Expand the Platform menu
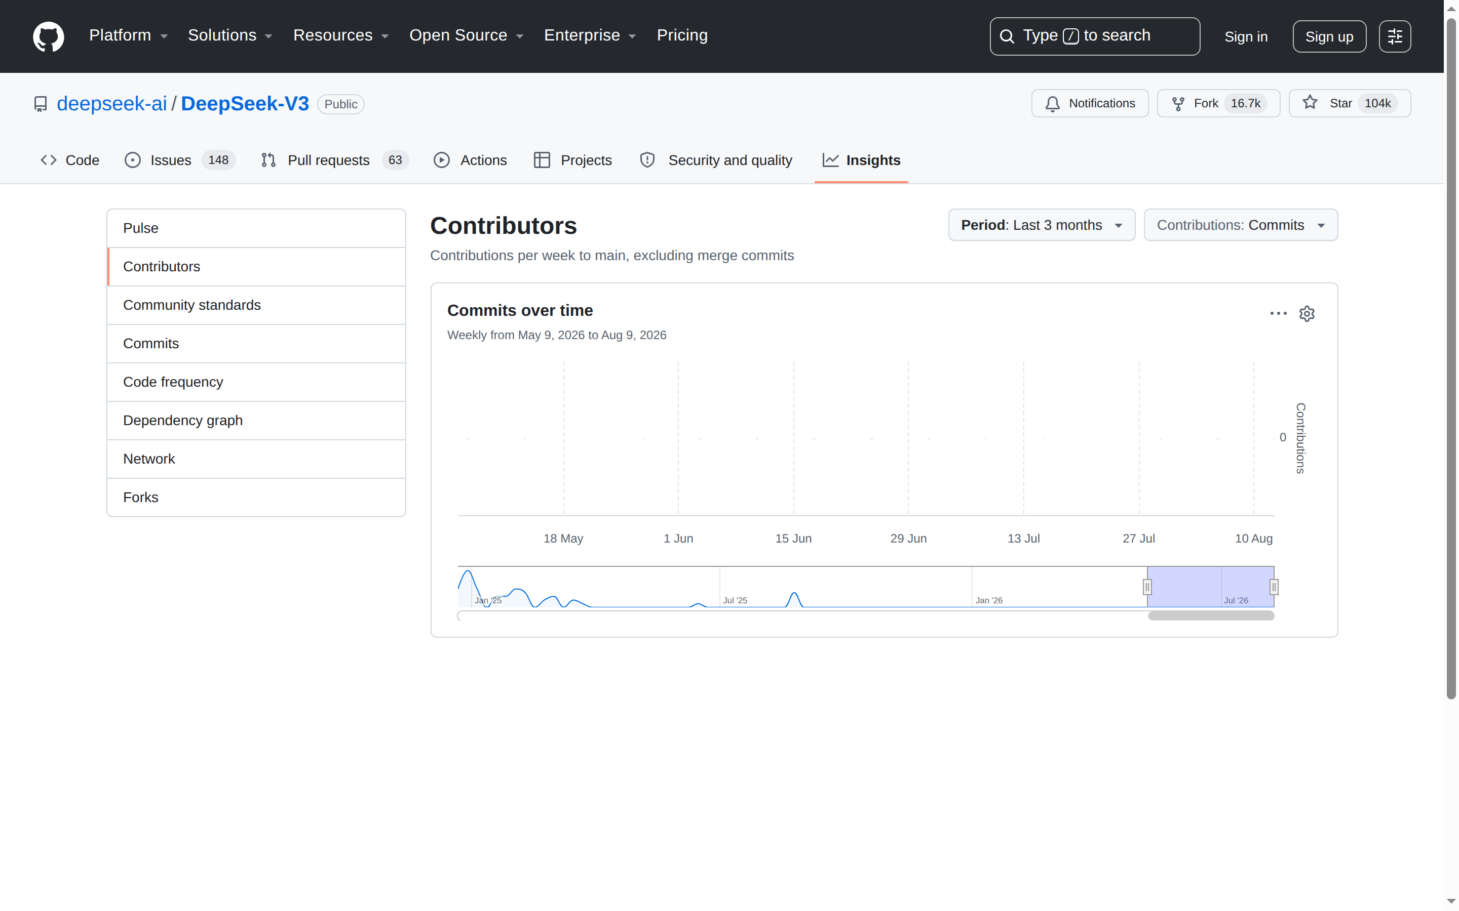 (128, 35)
